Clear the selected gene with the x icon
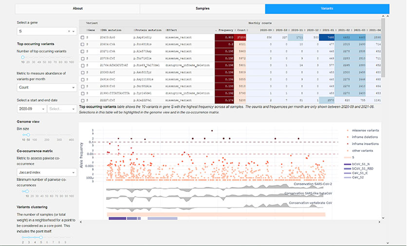The height and width of the screenshot is (246, 407). click(x=69, y=31)
